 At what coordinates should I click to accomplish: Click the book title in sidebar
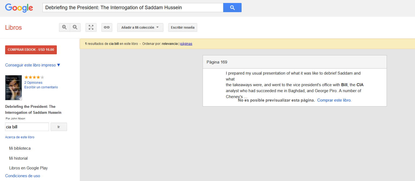coord(33,109)
